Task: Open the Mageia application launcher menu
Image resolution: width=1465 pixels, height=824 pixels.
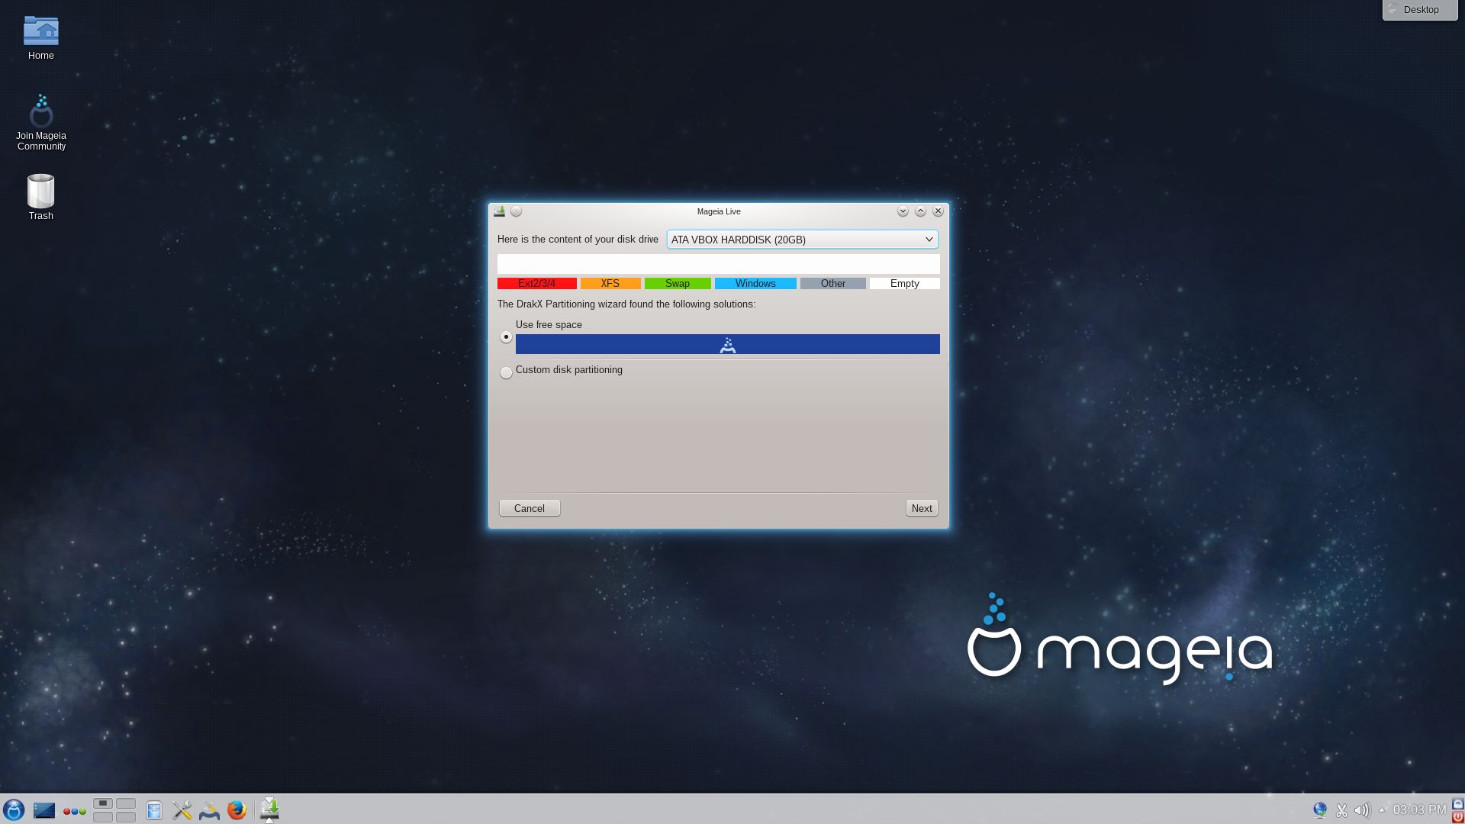Action: coord(14,810)
